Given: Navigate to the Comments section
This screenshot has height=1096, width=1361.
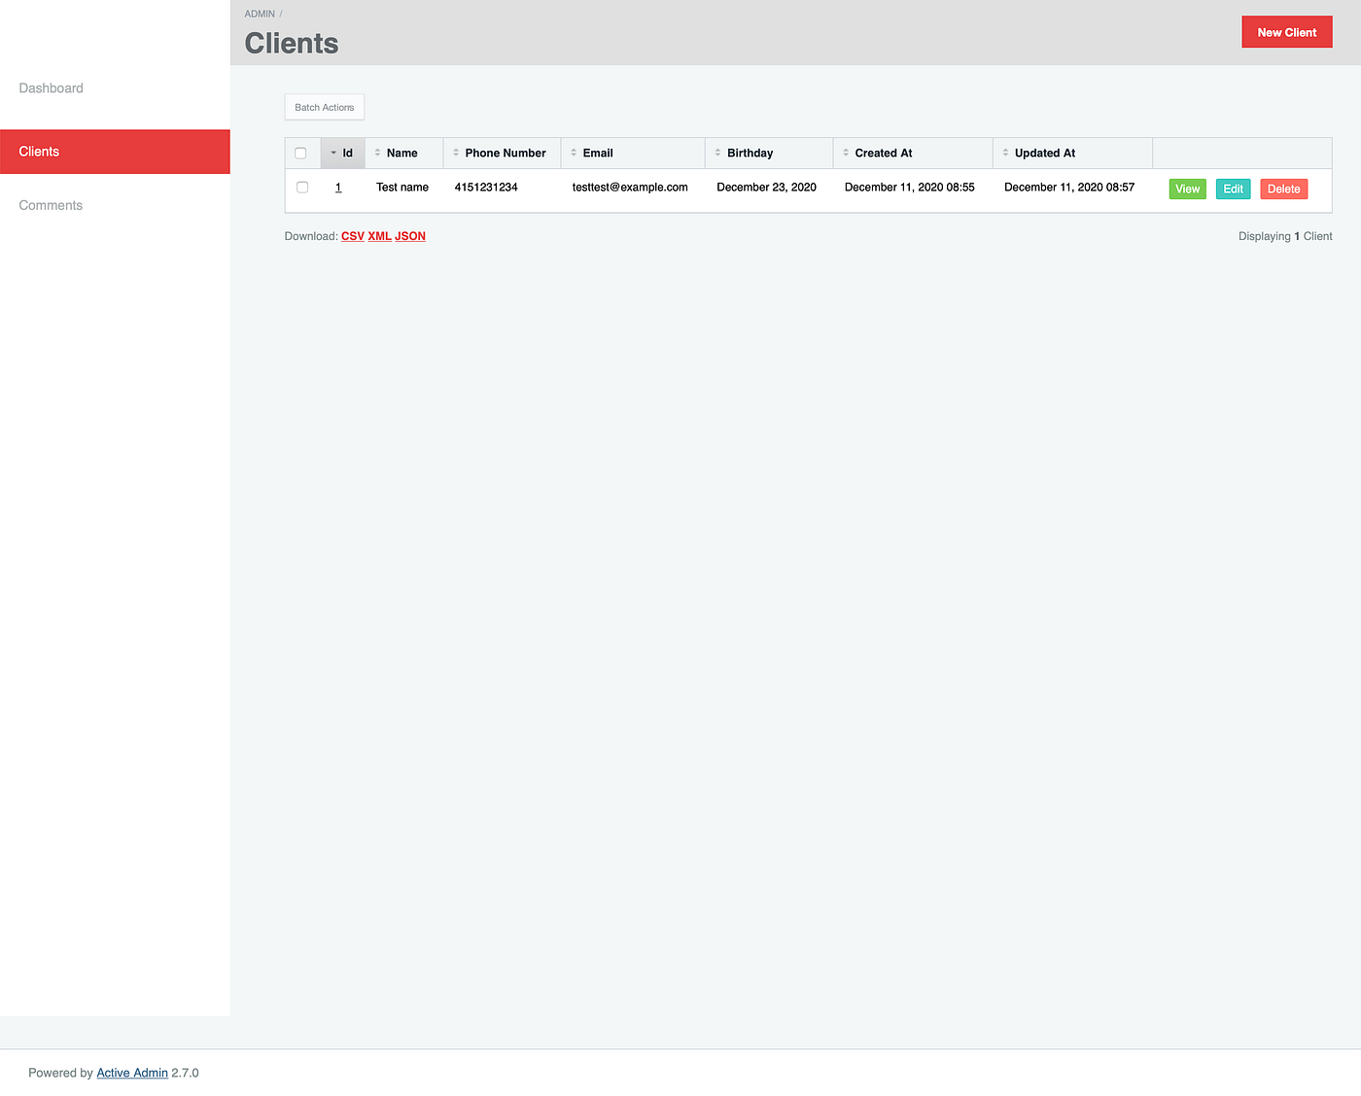Looking at the screenshot, I should [x=51, y=205].
